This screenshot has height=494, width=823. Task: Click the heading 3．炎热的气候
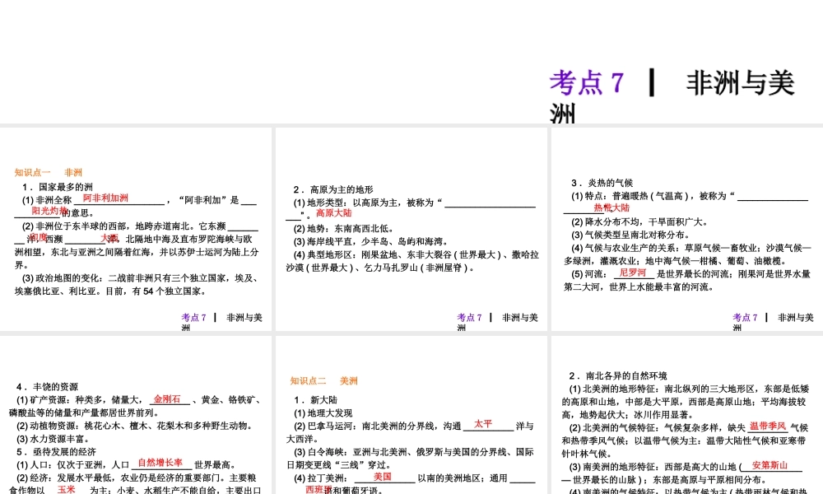coord(602,183)
